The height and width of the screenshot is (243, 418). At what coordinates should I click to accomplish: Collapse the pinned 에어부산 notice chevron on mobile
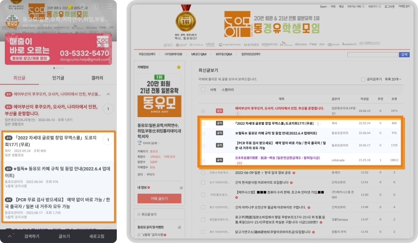(x=108, y=94)
